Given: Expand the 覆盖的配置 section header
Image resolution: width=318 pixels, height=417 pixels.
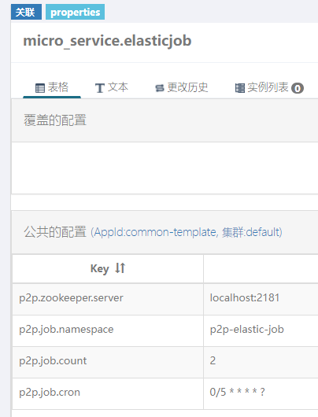Looking at the screenshot, I should click(x=165, y=120).
